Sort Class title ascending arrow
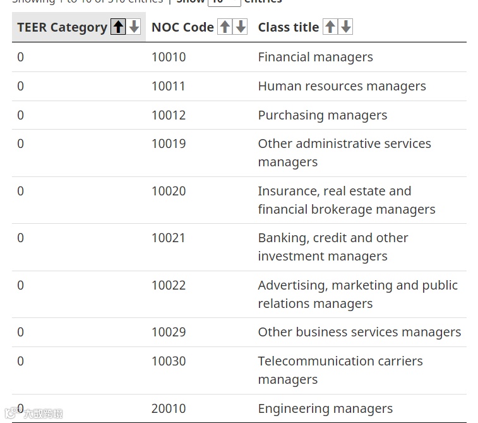 tap(330, 27)
